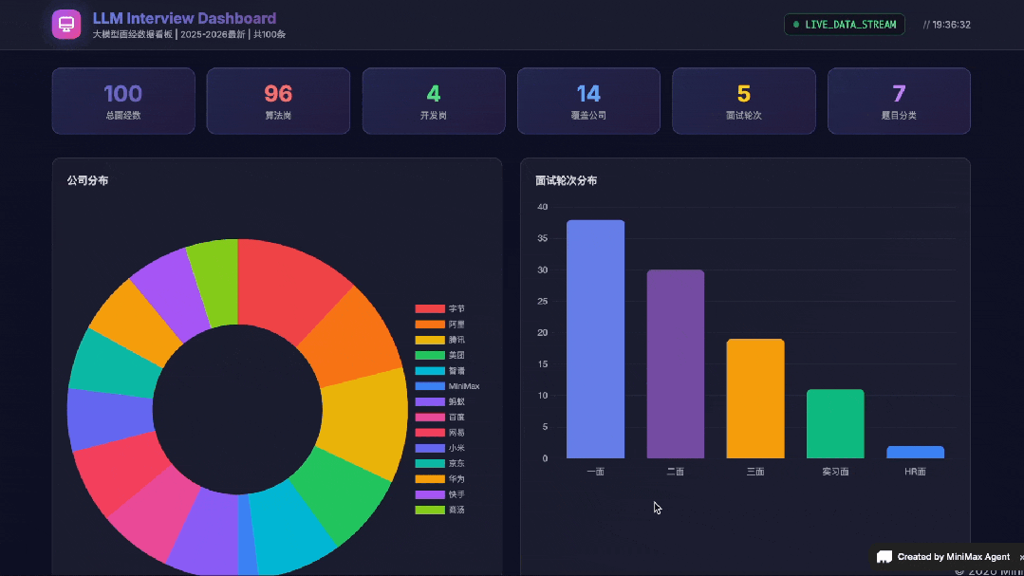Hide the 华为 series via legend

pos(440,478)
